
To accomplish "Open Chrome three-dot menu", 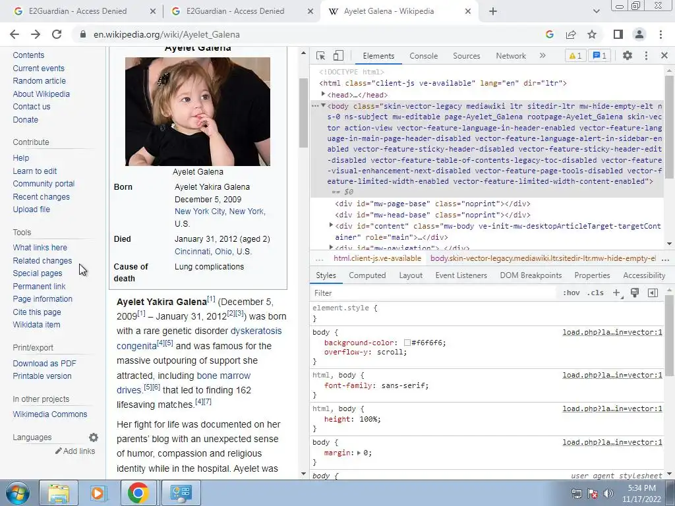I will click(x=660, y=34).
